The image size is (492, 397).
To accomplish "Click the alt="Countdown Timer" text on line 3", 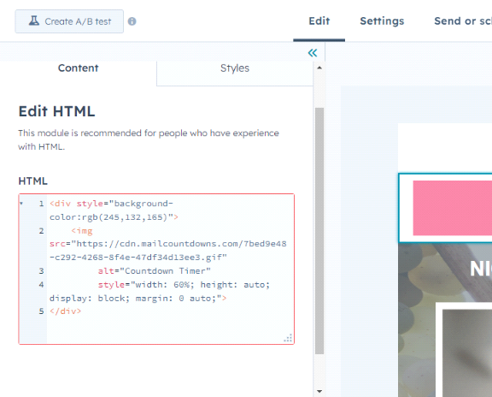I will click(x=155, y=271).
